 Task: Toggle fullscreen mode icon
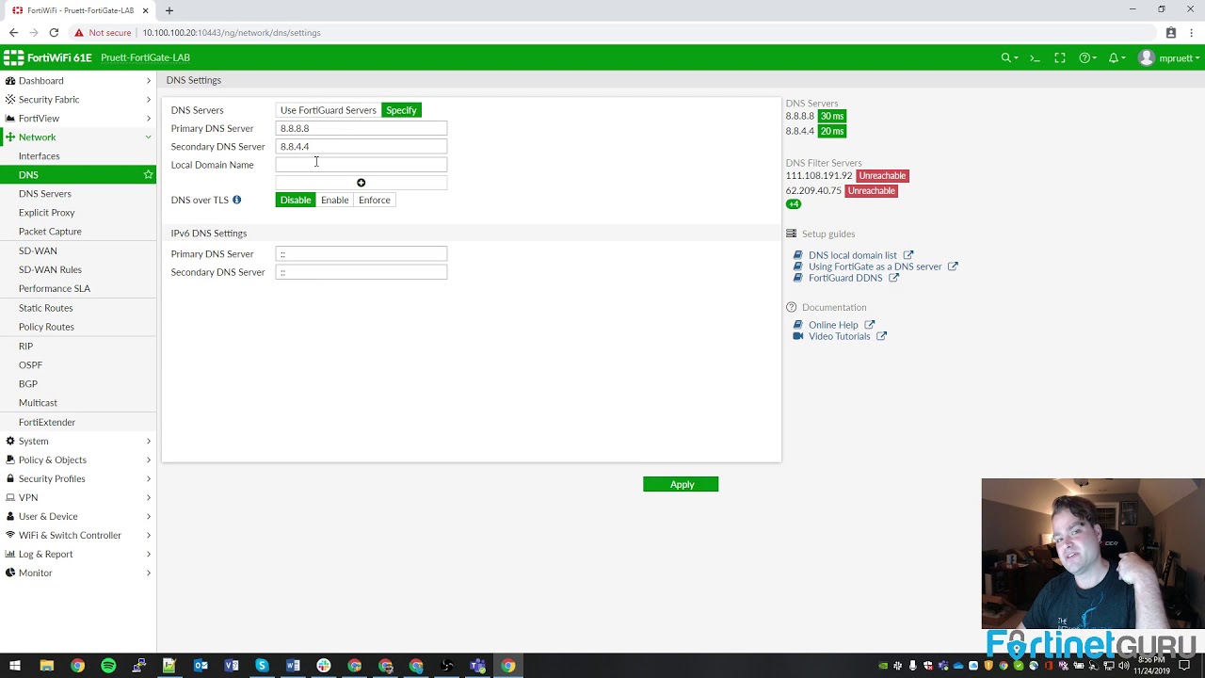1060,57
